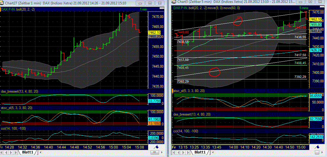
Task: Maximize the Chart27 window
Action: [150, 3]
